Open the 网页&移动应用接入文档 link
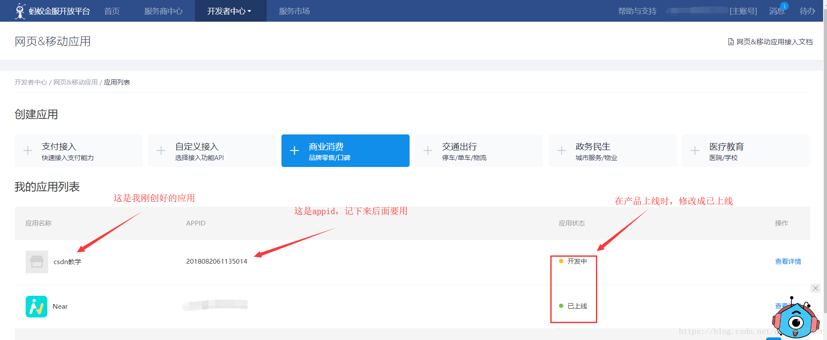This screenshot has height=340, width=827. click(774, 42)
